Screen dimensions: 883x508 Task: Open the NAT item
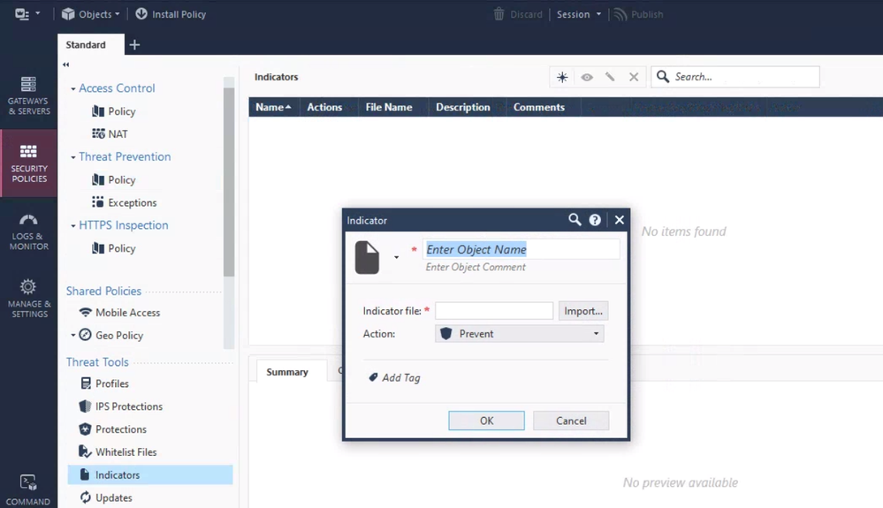(110, 134)
